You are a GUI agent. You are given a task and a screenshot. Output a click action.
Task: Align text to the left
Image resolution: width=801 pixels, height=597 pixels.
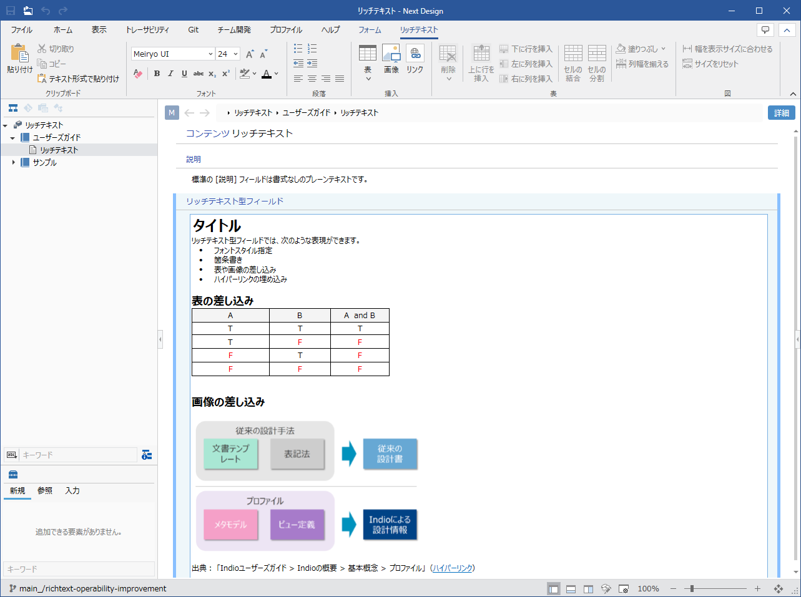click(x=298, y=79)
